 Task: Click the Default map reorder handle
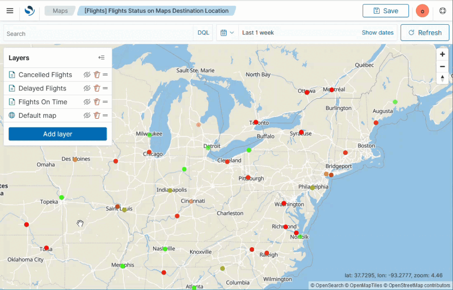coord(105,115)
